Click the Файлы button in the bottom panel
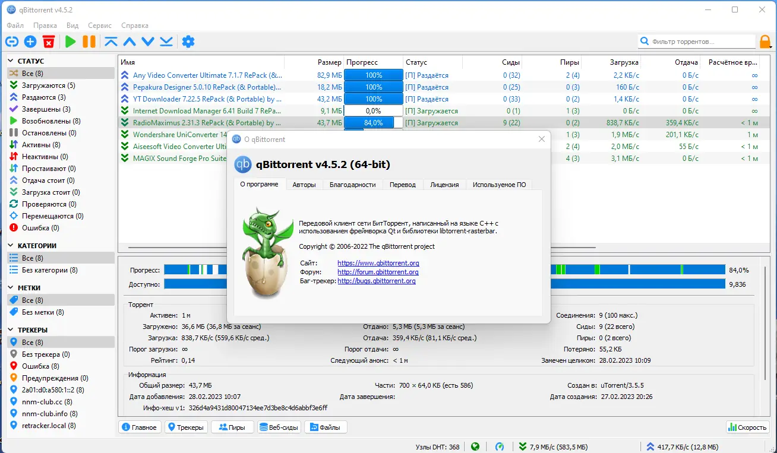Image resolution: width=777 pixels, height=453 pixels. [x=326, y=427]
